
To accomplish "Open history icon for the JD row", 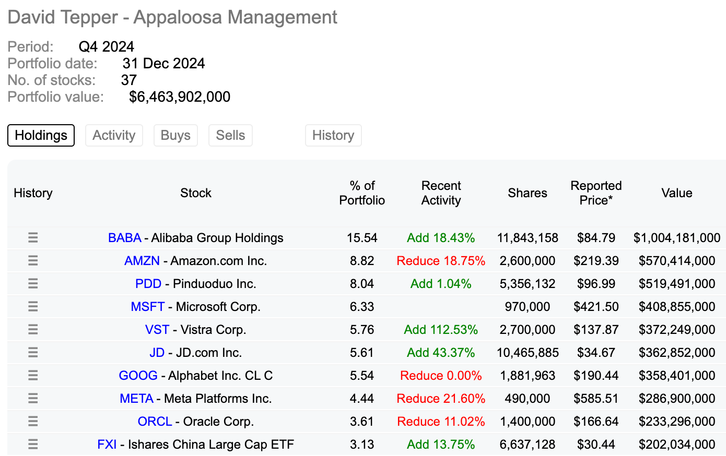I will click(x=33, y=353).
